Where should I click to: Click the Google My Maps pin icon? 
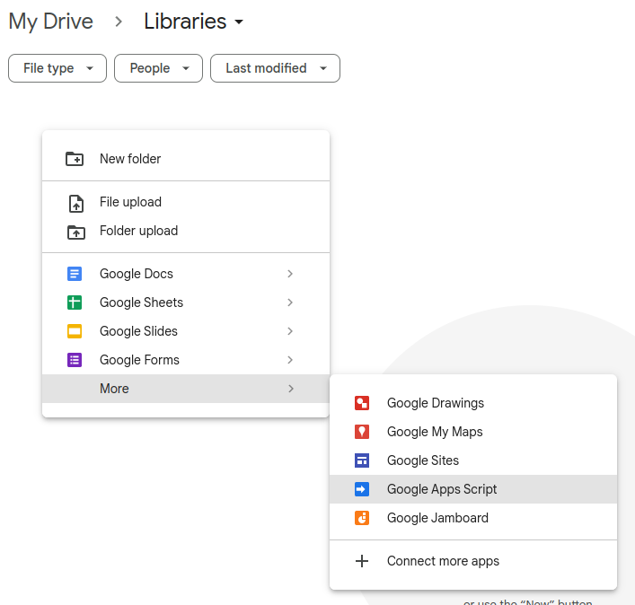click(x=362, y=432)
